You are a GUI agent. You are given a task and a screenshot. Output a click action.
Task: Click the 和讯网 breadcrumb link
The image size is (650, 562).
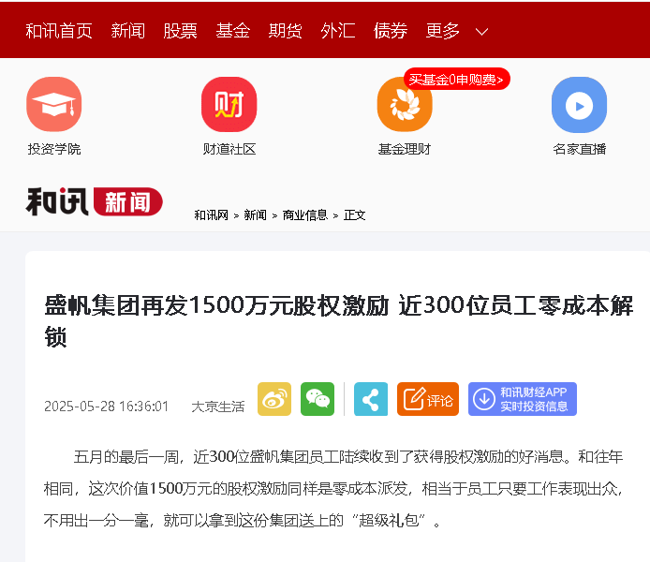coord(211,215)
